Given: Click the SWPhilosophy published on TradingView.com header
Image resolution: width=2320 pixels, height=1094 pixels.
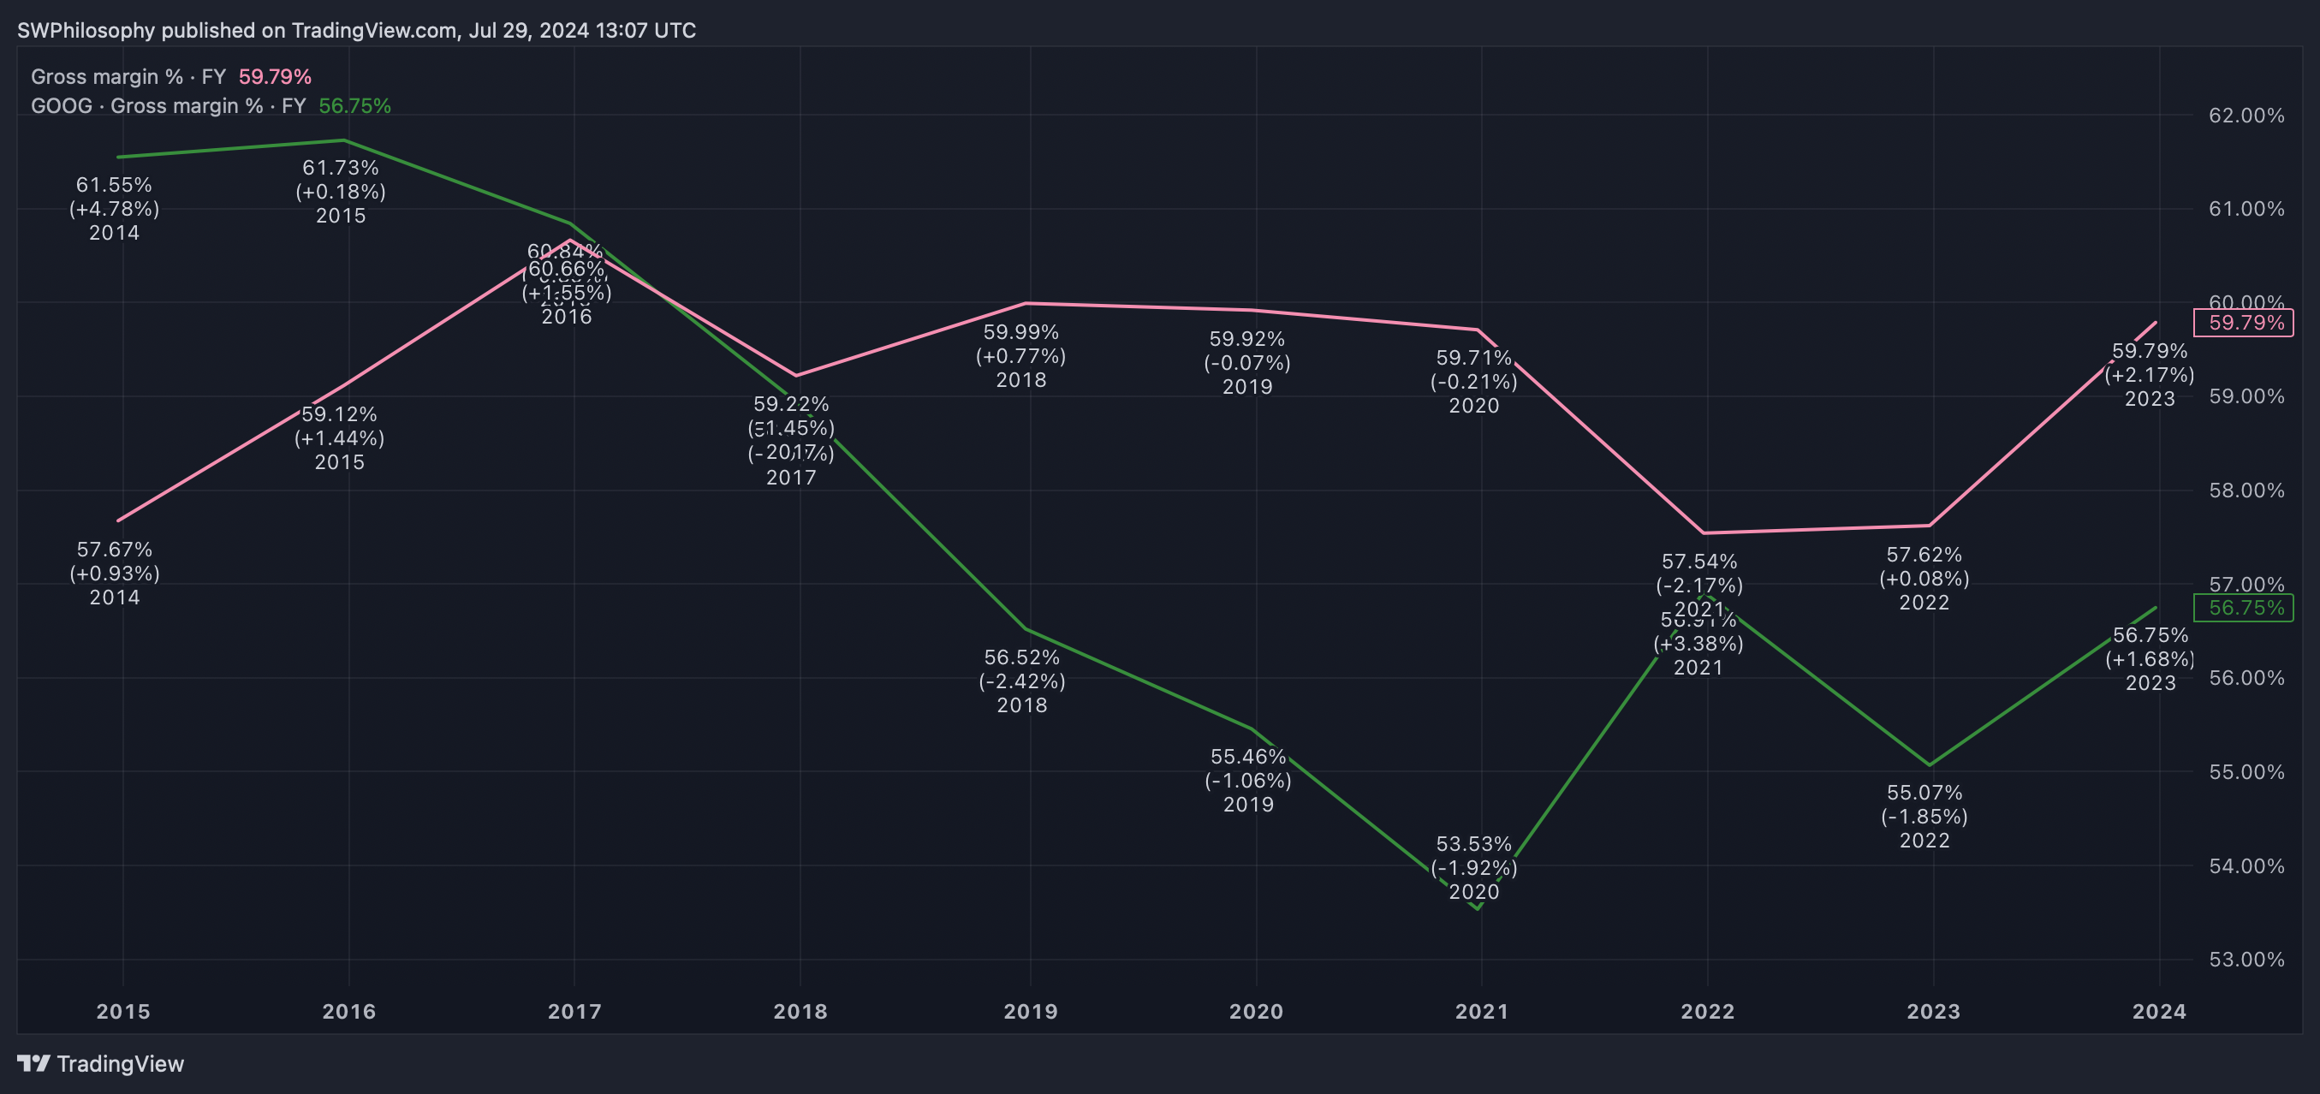Looking at the screenshot, I should (356, 30).
